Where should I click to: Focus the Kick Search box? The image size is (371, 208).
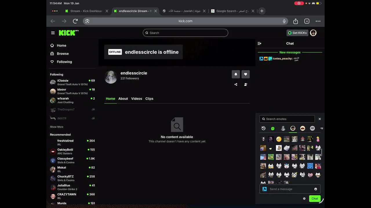185,33
